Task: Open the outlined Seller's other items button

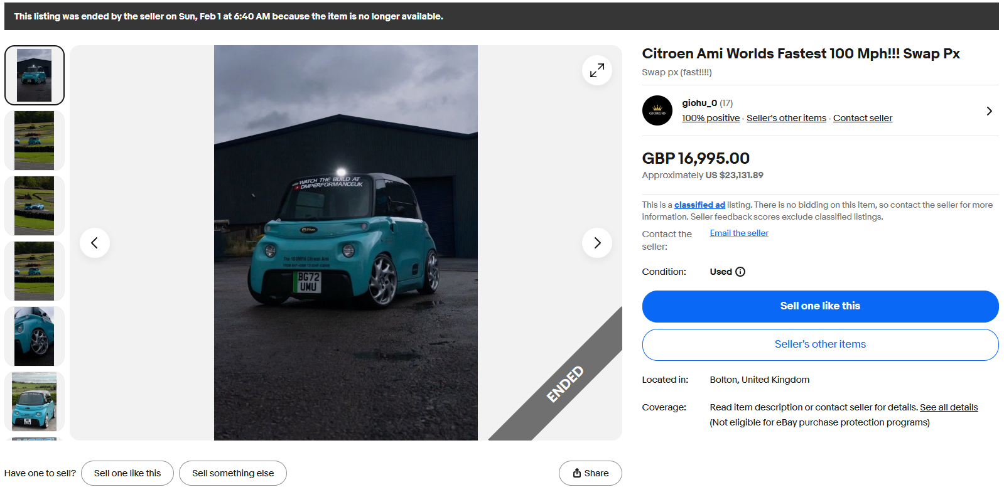Action: (x=819, y=345)
